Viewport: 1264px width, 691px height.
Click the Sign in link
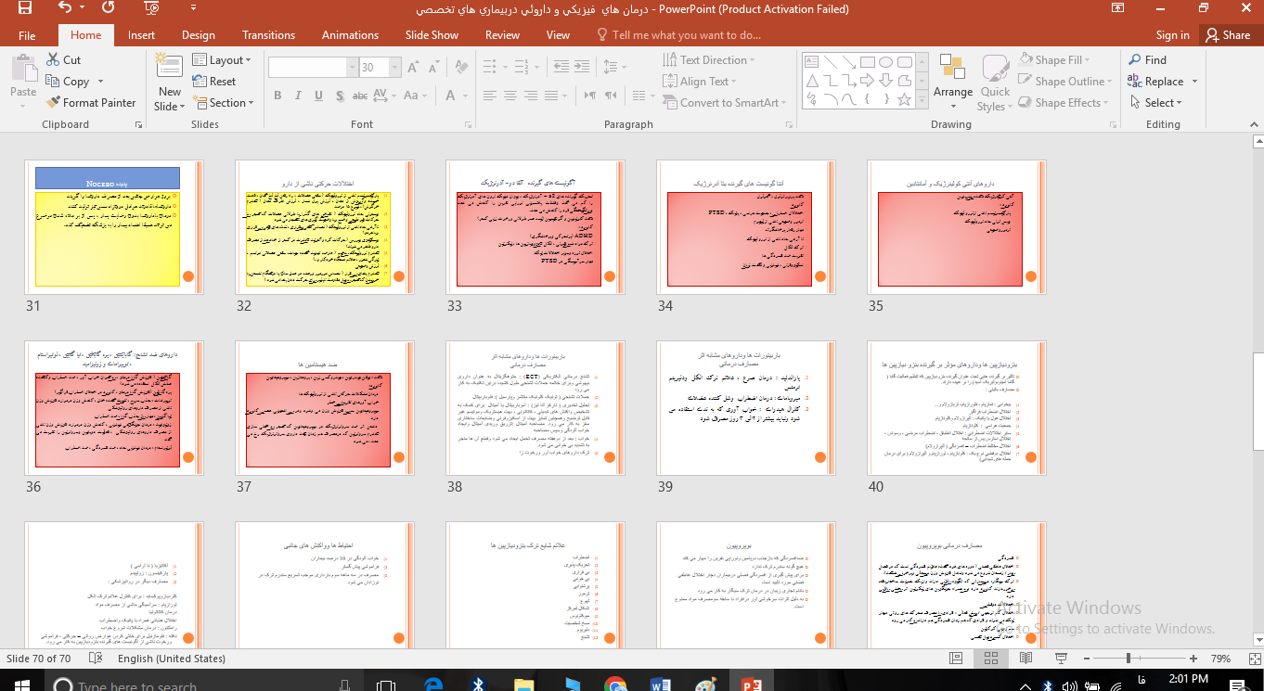1172,35
